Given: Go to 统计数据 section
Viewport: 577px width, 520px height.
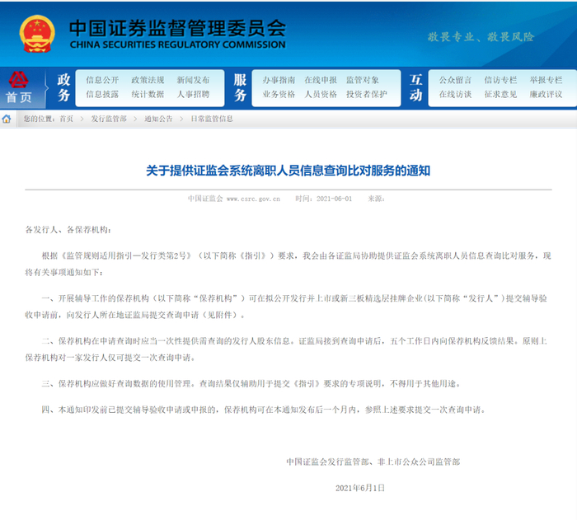Looking at the screenshot, I should [x=148, y=94].
